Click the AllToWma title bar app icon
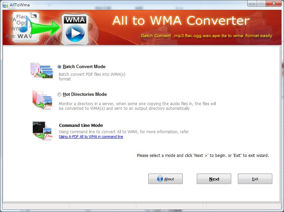This screenshot has height=212, width=284. point(5,5)
